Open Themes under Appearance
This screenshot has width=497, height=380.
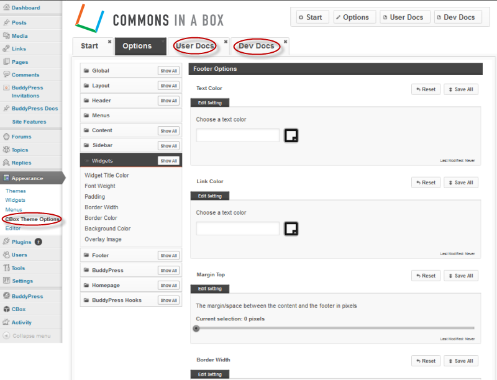[16, 191]
